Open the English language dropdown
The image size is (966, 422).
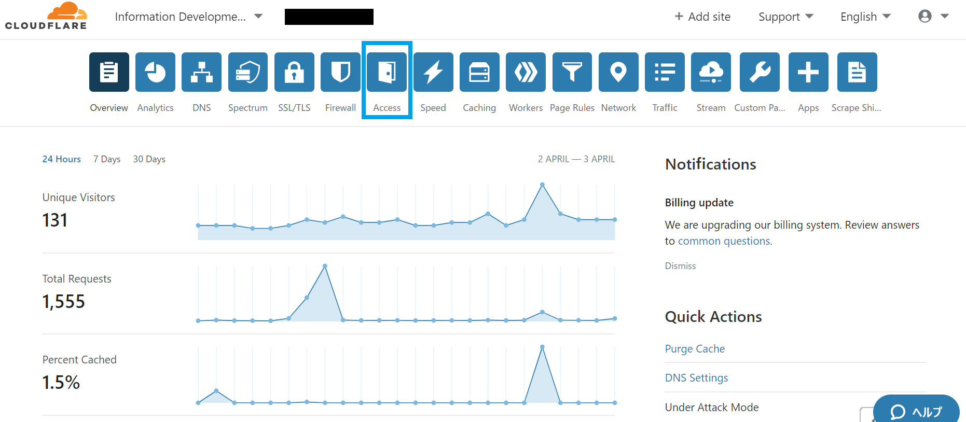coord(865,17)
